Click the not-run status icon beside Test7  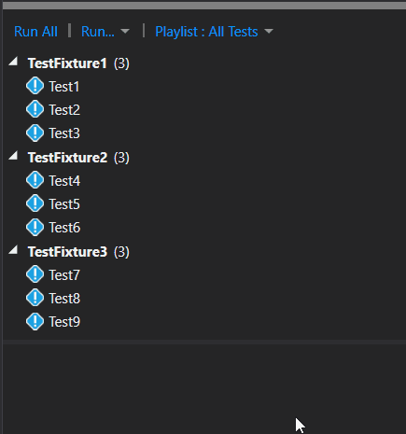35,274
